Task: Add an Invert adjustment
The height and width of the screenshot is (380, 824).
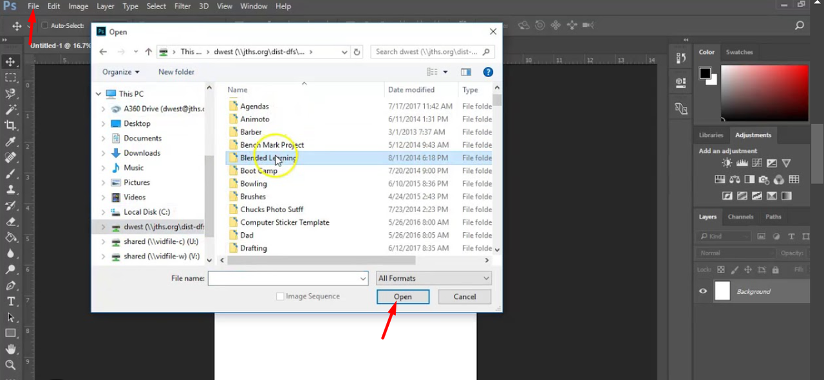Action: click(x=727, y=195)
